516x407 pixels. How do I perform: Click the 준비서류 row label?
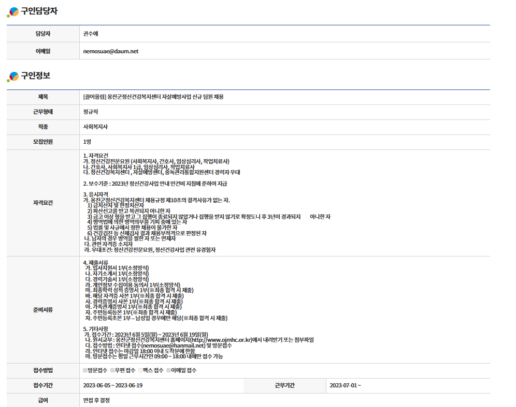(42, 310)
